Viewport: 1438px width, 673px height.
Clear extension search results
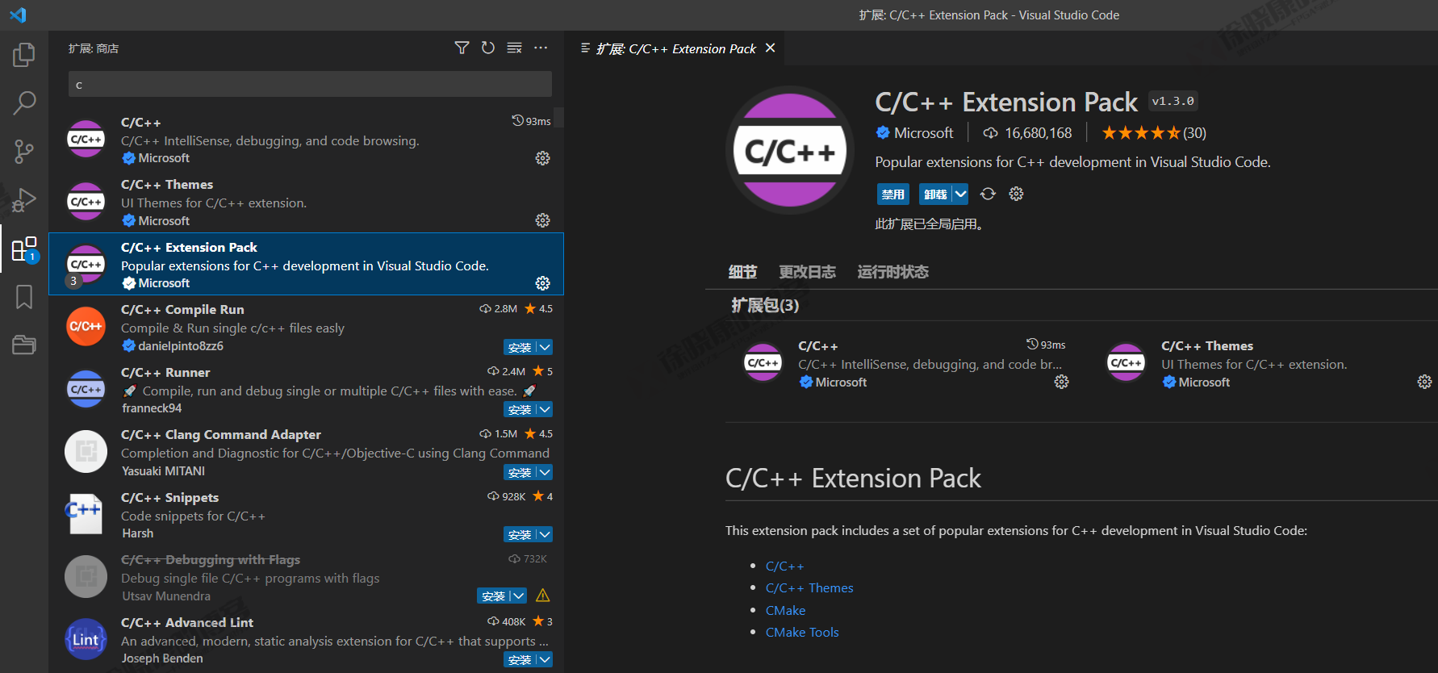coord(514,48)
